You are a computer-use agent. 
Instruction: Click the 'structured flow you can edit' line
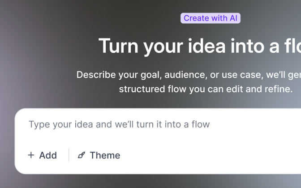point(206,89)
